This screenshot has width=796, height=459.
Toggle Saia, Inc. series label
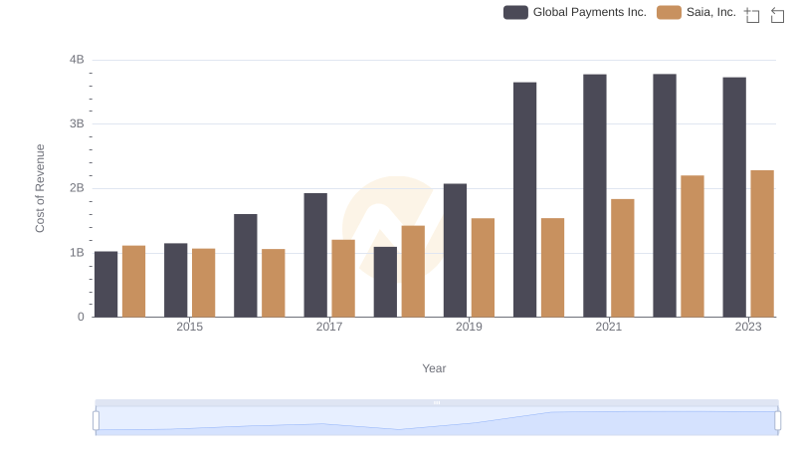[710, 12]
